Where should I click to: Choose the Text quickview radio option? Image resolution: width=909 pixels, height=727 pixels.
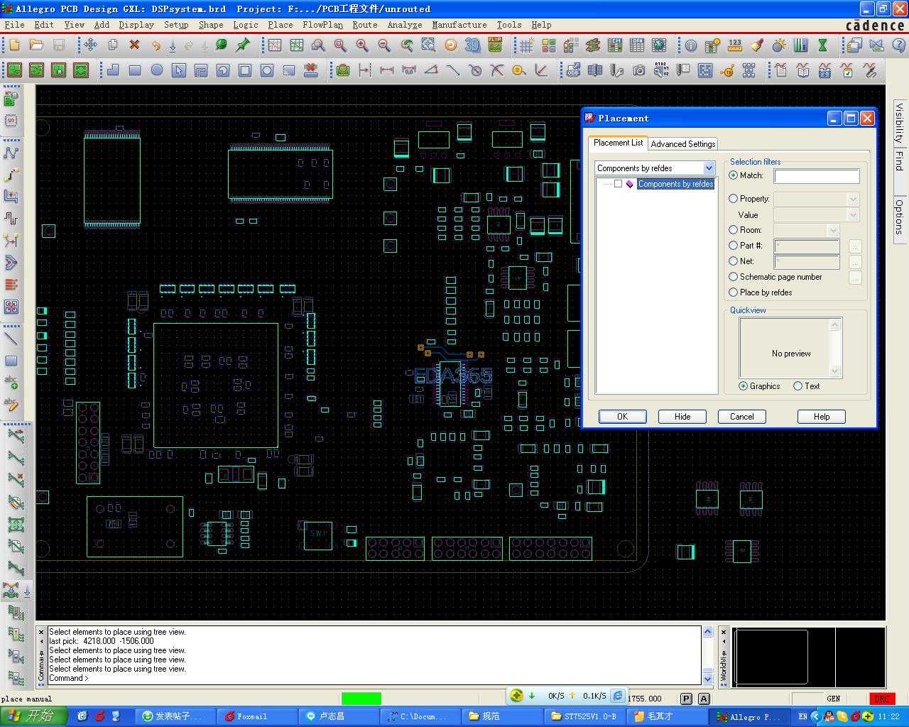(x=798, y=386)
